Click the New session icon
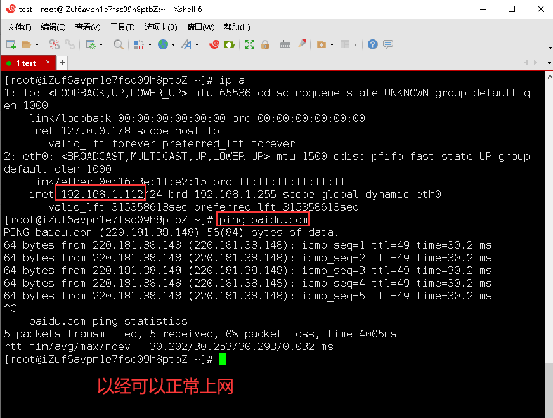This screenshot has height=418, width=553. (11, 44)
